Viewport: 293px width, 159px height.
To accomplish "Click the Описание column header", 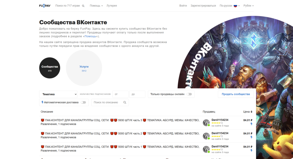I will click(x=47, y=112).
